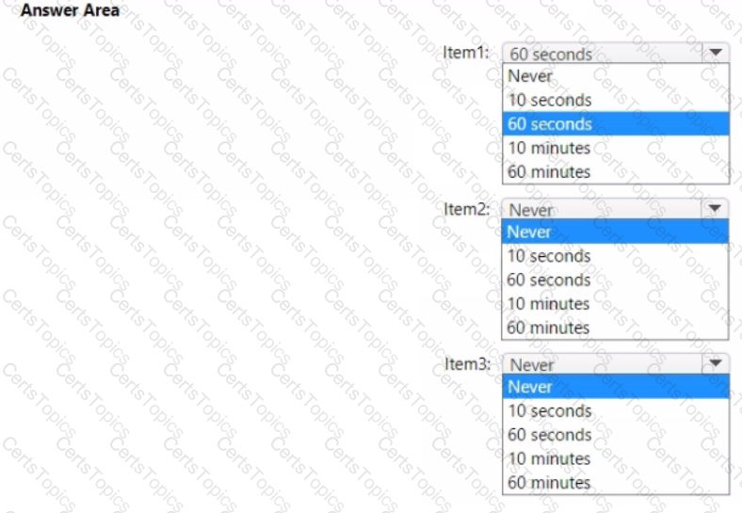This screenshot has height=513, width=742.
Task: Choose 60 minutes in the Item1 list
Action: (616, 172)
